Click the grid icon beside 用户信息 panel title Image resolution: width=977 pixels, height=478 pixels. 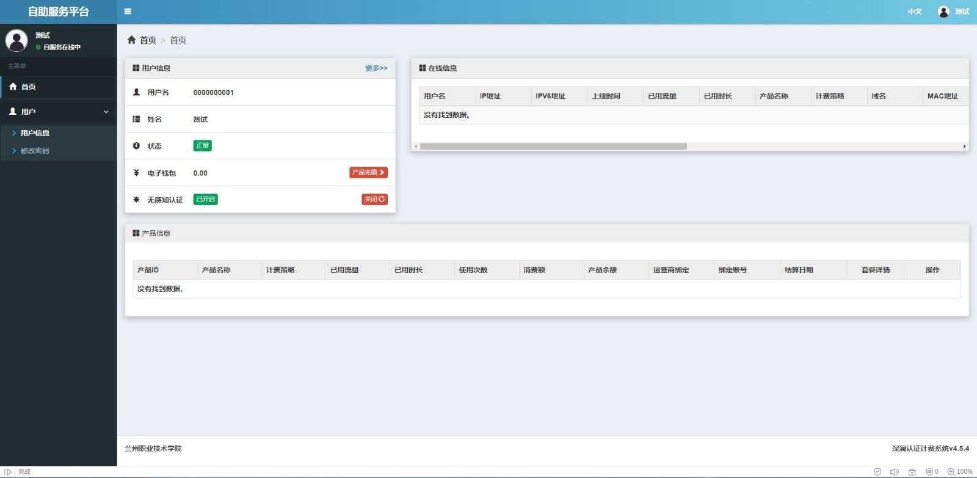[136, 68]
